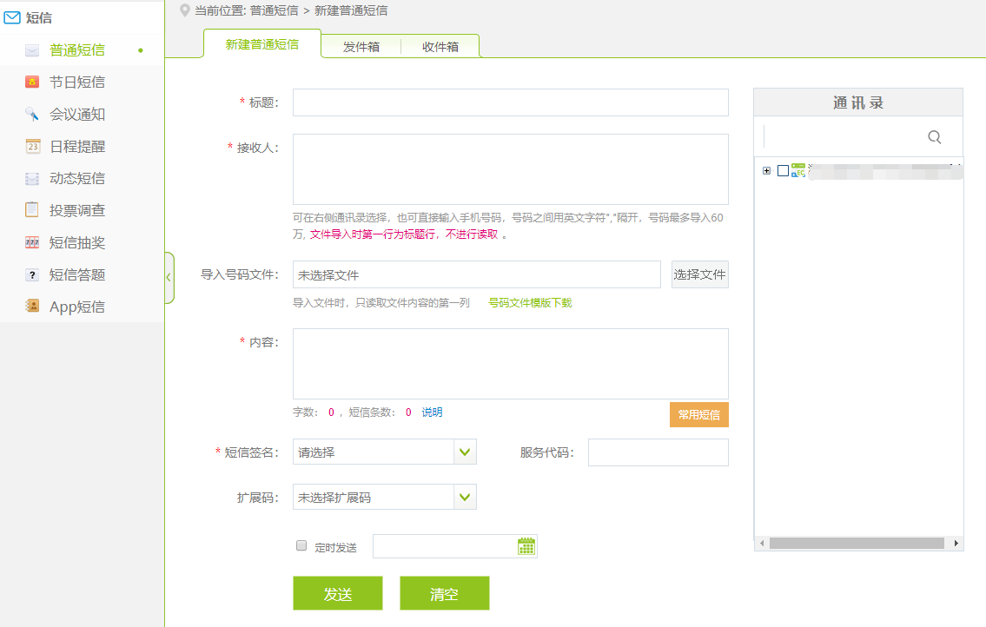Click the 普通短信 envelope icon
Screen dimensions: 986x627
pyautogui.click(x=32, y=50)
